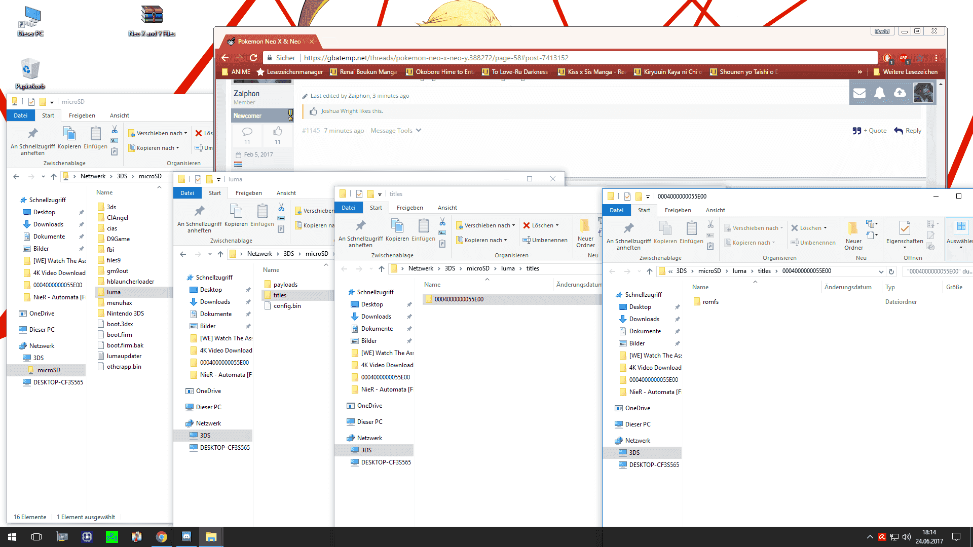This screenshot has height=547, width=973.
Task: Expand Verschieben nach in the microSD window
Action: pos(158,133)
